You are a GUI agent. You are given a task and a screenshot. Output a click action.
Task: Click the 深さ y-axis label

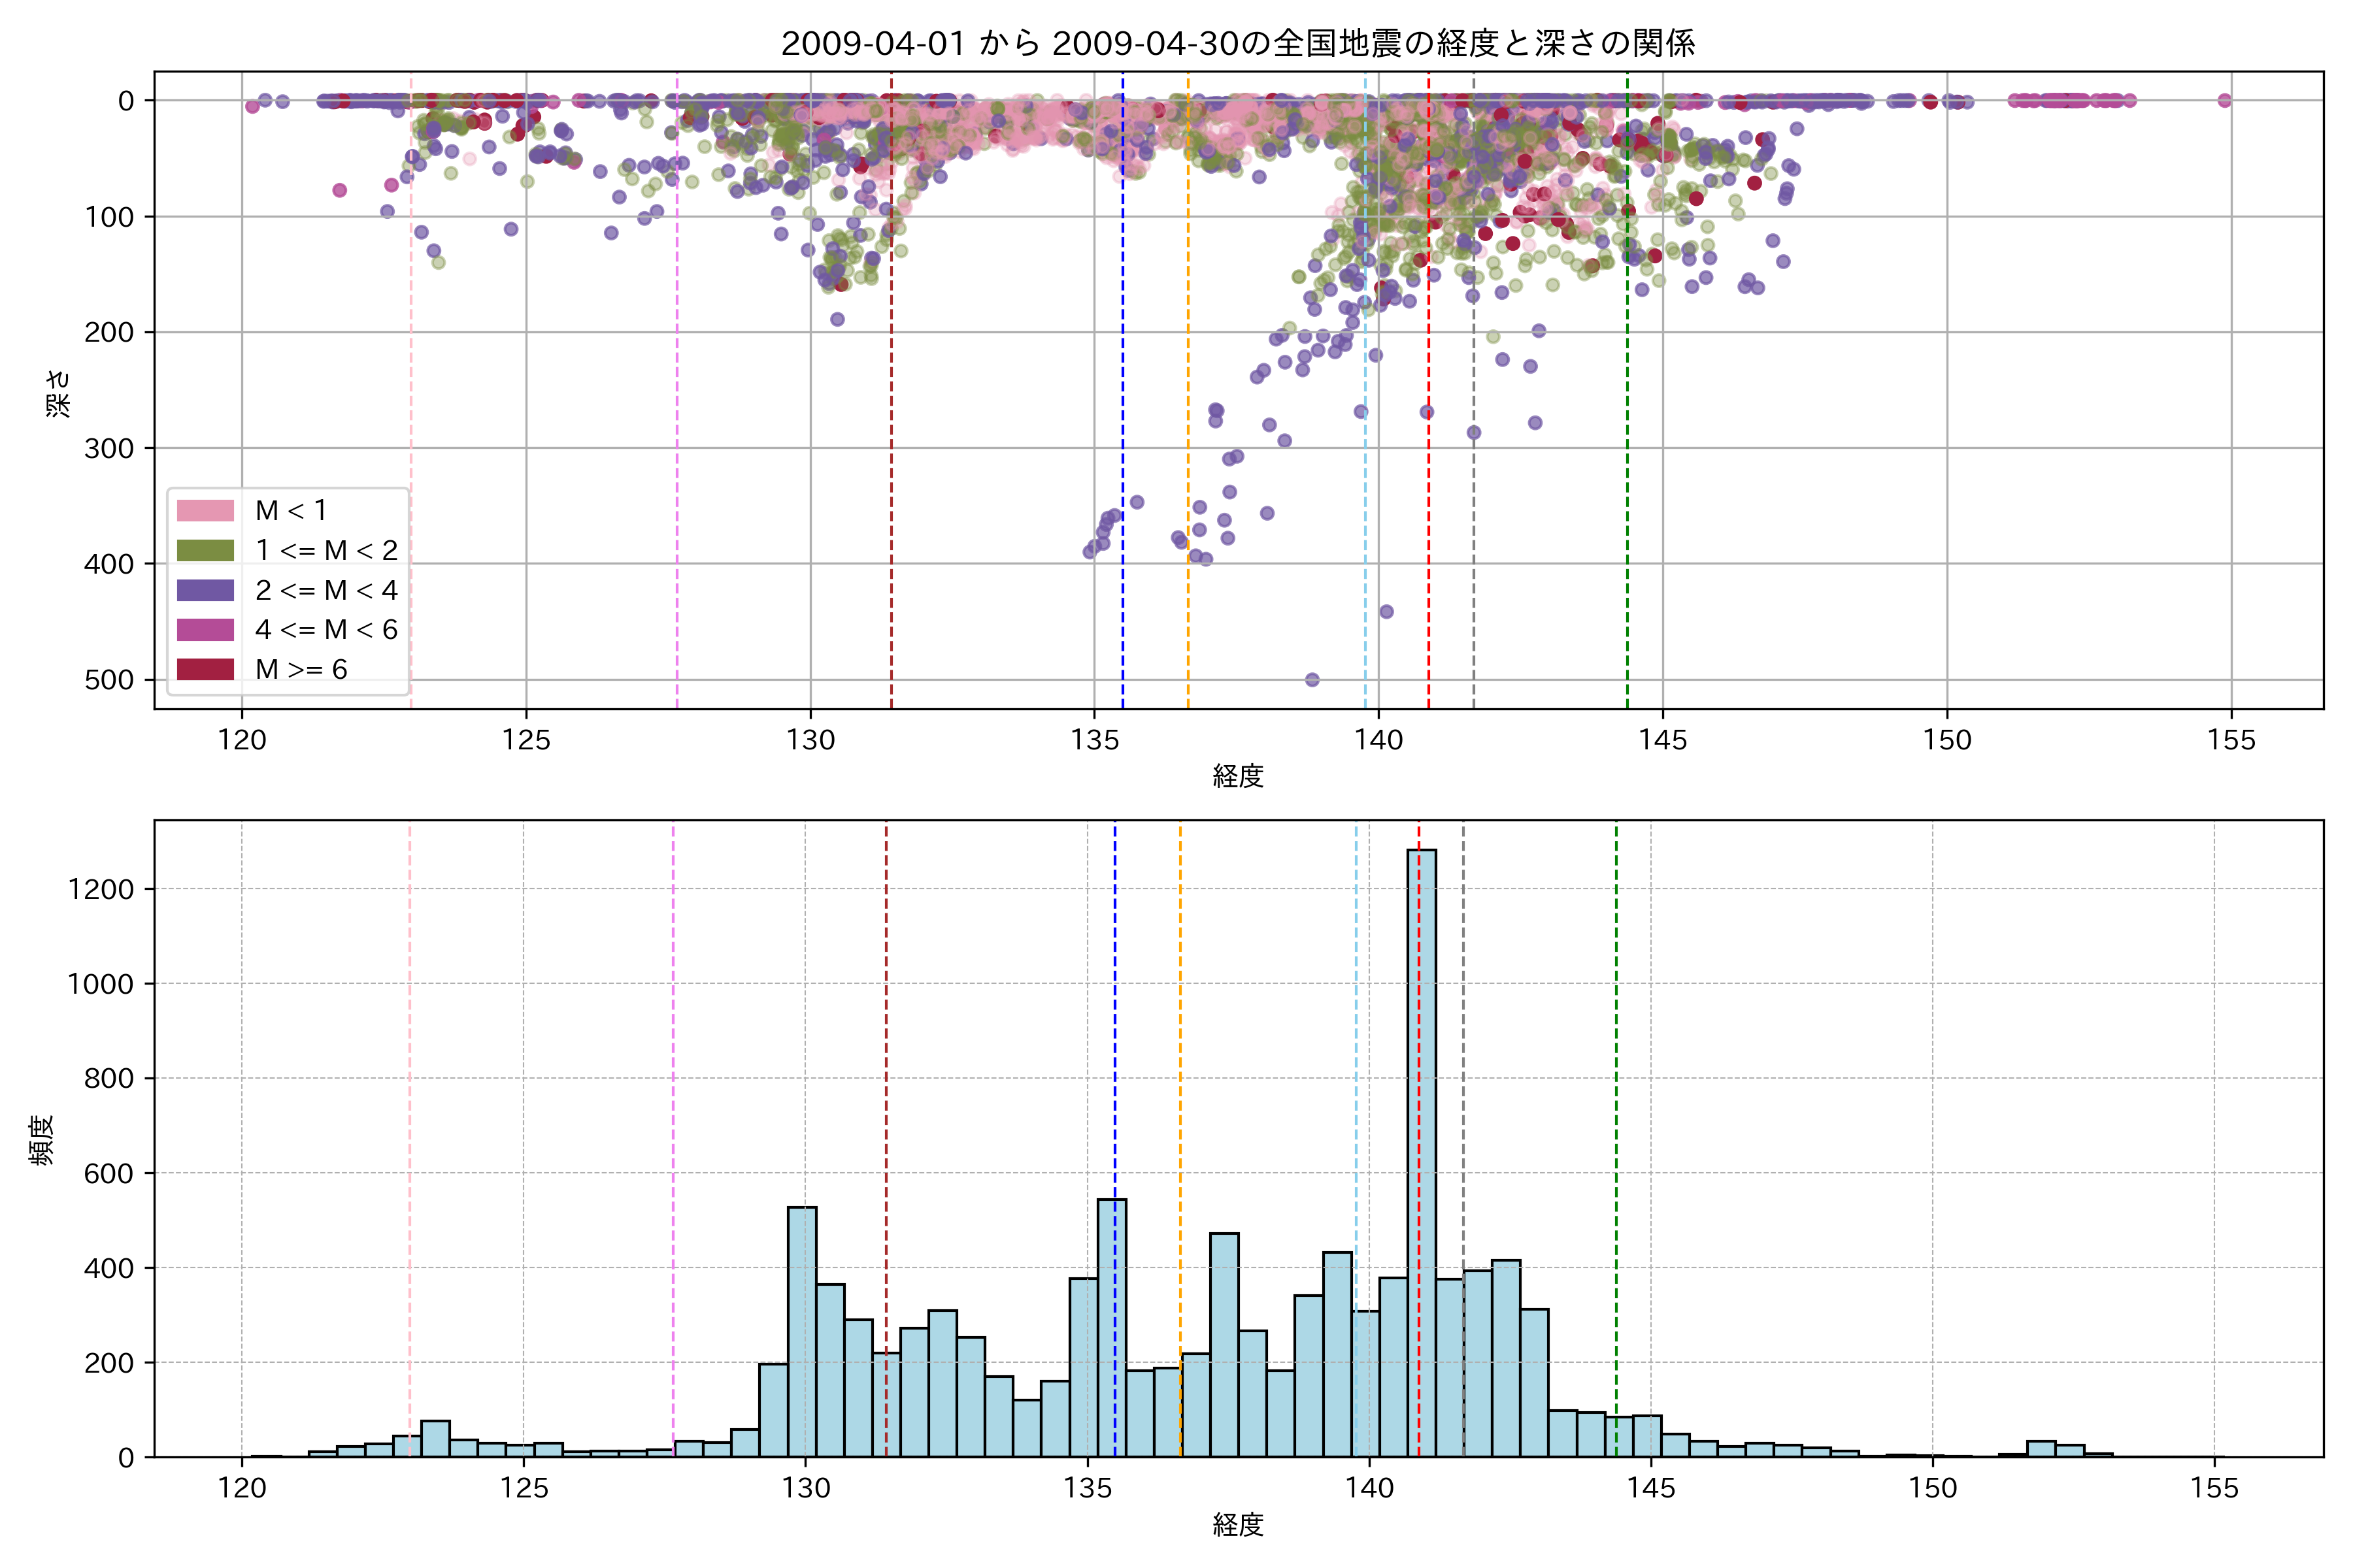(x=58, y=393)
